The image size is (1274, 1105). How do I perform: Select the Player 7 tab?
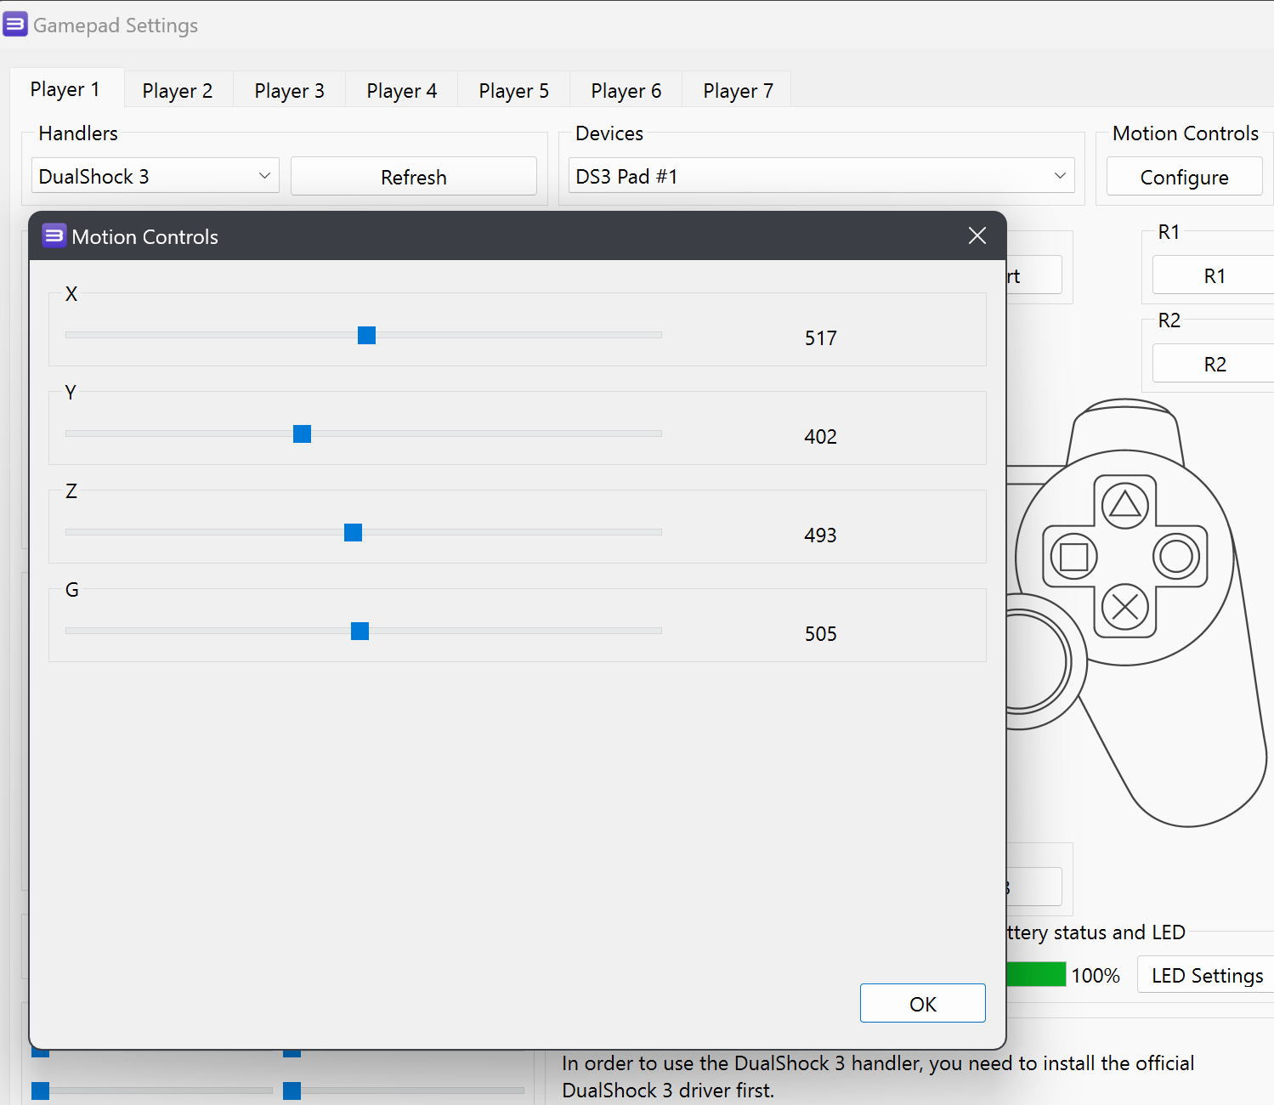click(x=736, y=89)
